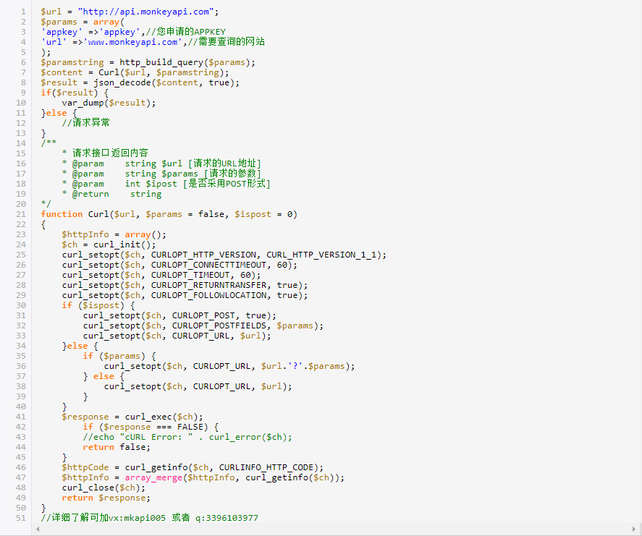Image resolution: width=642 pixels, height=536 pixels.
Task: Click the vx:mkapi005 contact comment line
Action: 149,518
